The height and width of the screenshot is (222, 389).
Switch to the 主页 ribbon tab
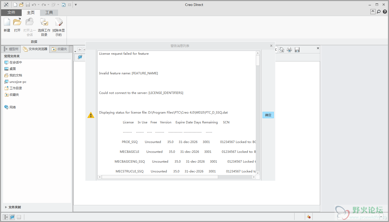coord(31,12)
